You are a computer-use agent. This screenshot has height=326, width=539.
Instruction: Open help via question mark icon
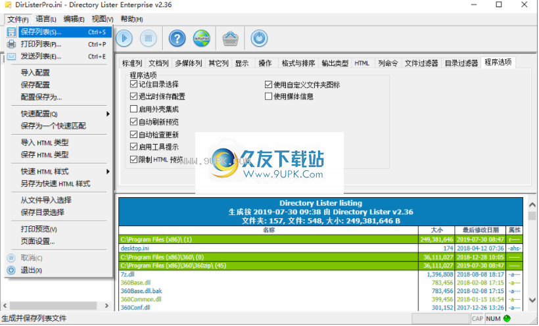pyautogui.click(x=177, y=38)
